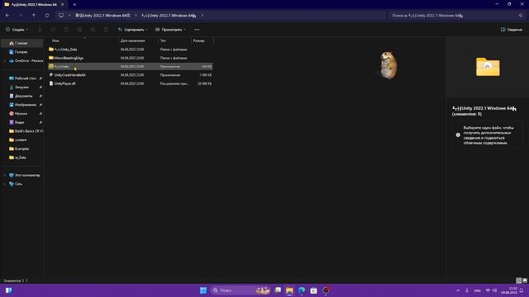Click the taskbar Поиск search box
529x297 pixels.
coord(241,290)
